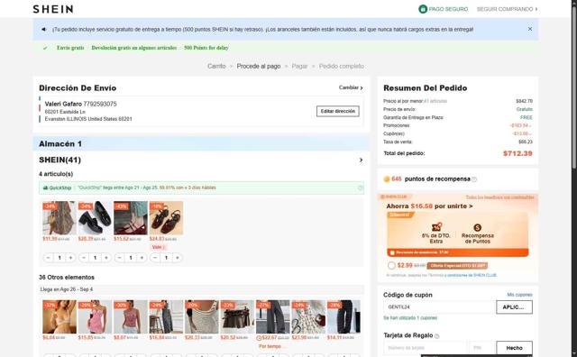Open the pink top thumbnail at $3.07
Screen dimensions: 577x357
[x=131, y=317]
